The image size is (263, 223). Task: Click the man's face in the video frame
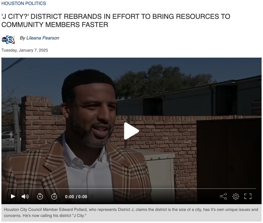tap(93, 114)
